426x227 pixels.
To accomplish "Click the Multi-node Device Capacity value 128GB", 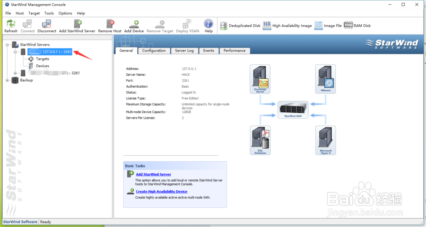I will click(x=187, y=112).
